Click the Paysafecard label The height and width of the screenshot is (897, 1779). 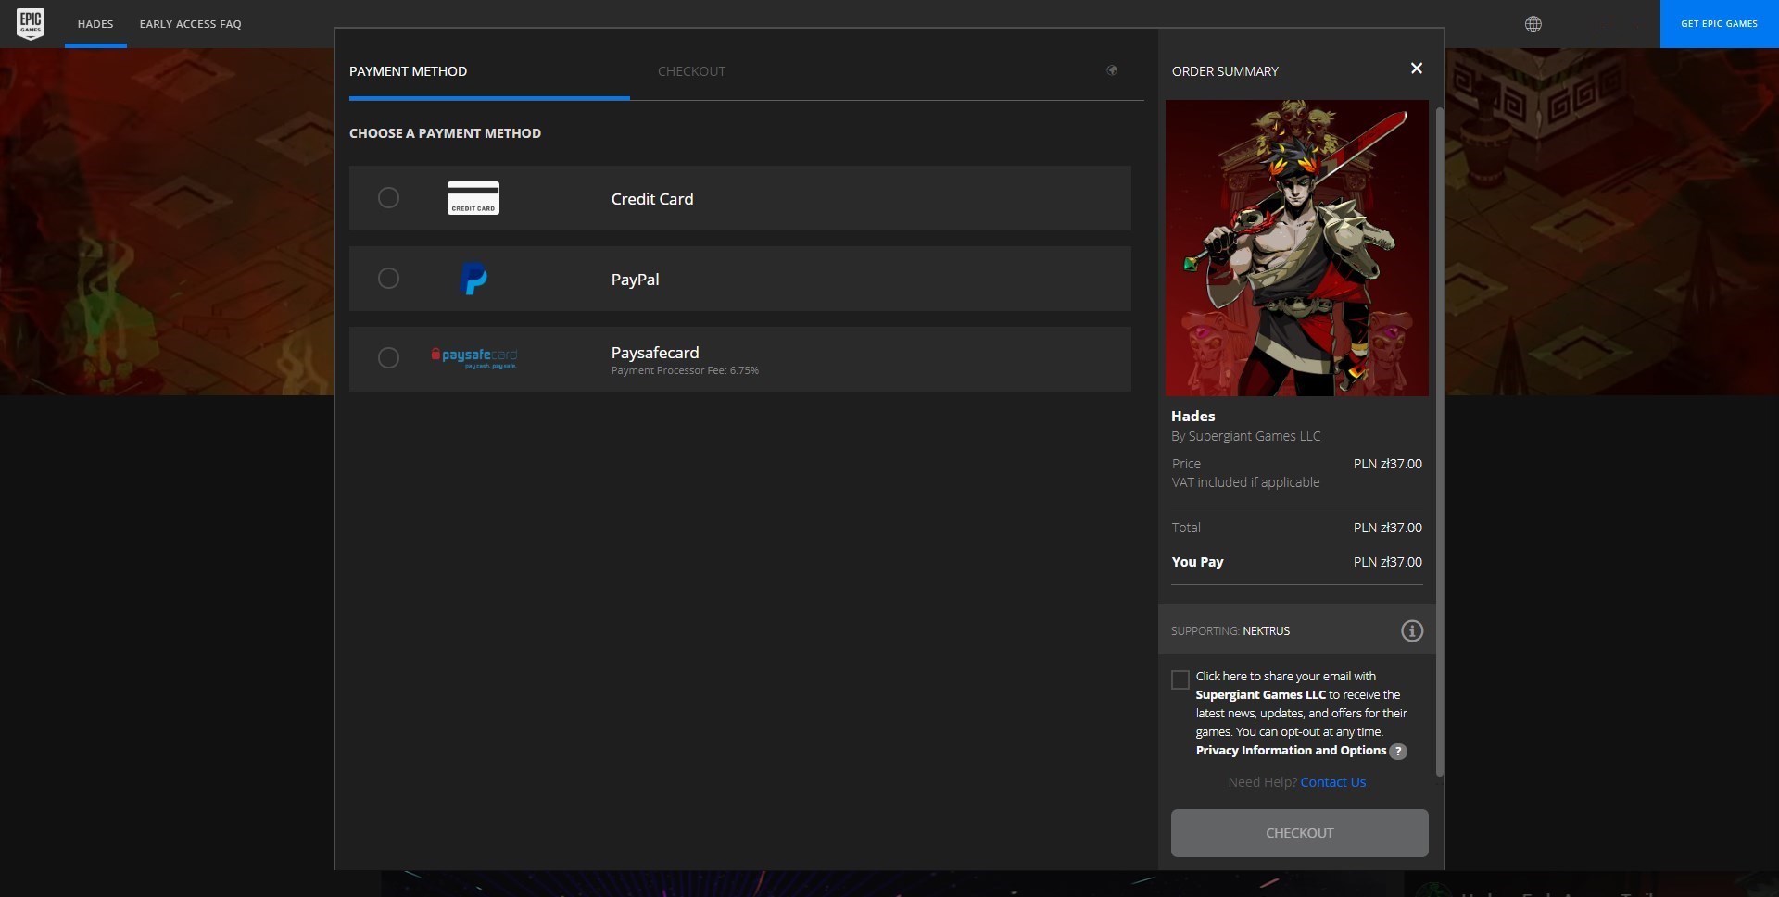(655, 353)
